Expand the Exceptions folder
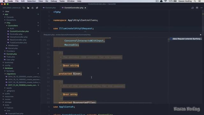204x115 pixels. point(11,20)
